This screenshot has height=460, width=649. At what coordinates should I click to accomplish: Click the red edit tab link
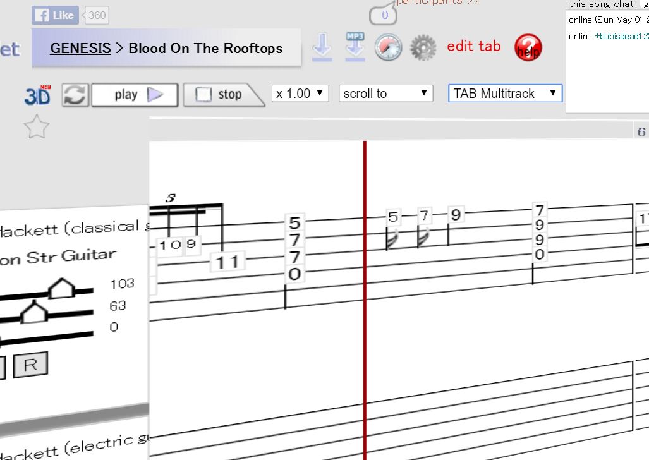pyautogui.click(x=473, y=46)
